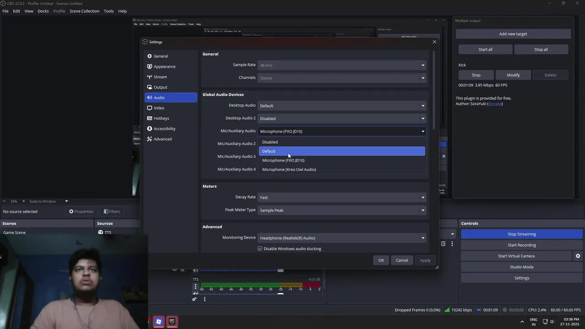
Task: Pick Microphone (FIIO JD10) list option
Action: (342, 160)
